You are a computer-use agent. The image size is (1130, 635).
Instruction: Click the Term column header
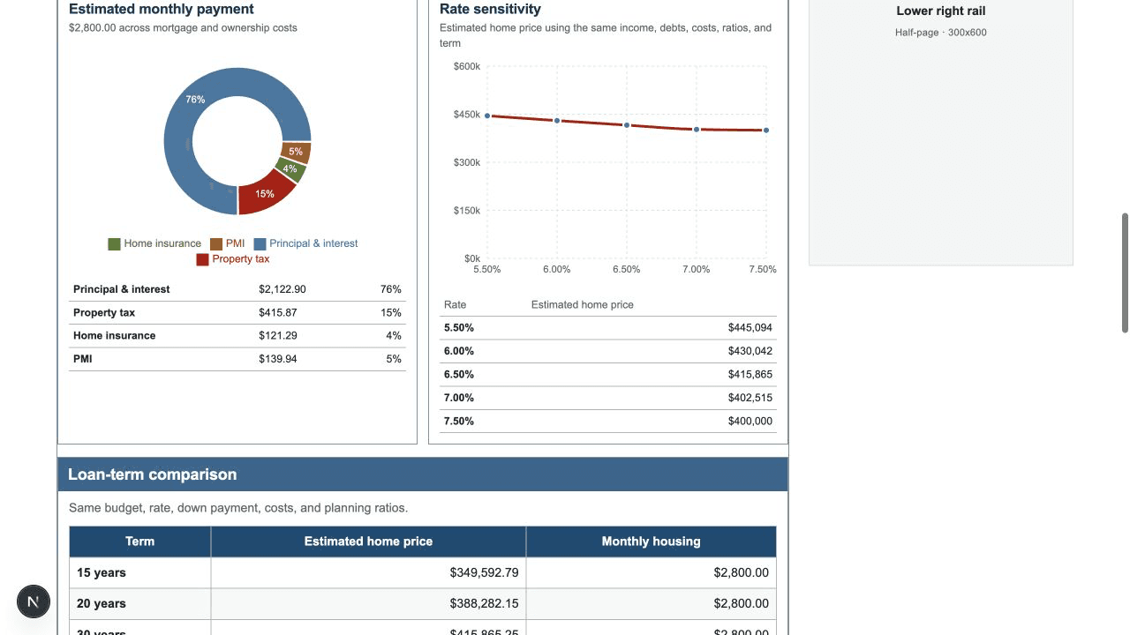click(x=140, y=542)
